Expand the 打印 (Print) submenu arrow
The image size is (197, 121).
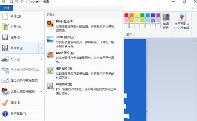click(41, 59)
